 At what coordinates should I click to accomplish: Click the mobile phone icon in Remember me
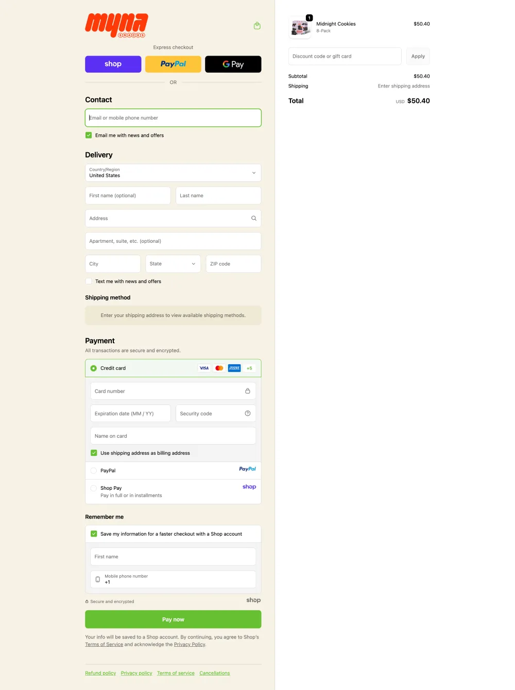[98, 579]
